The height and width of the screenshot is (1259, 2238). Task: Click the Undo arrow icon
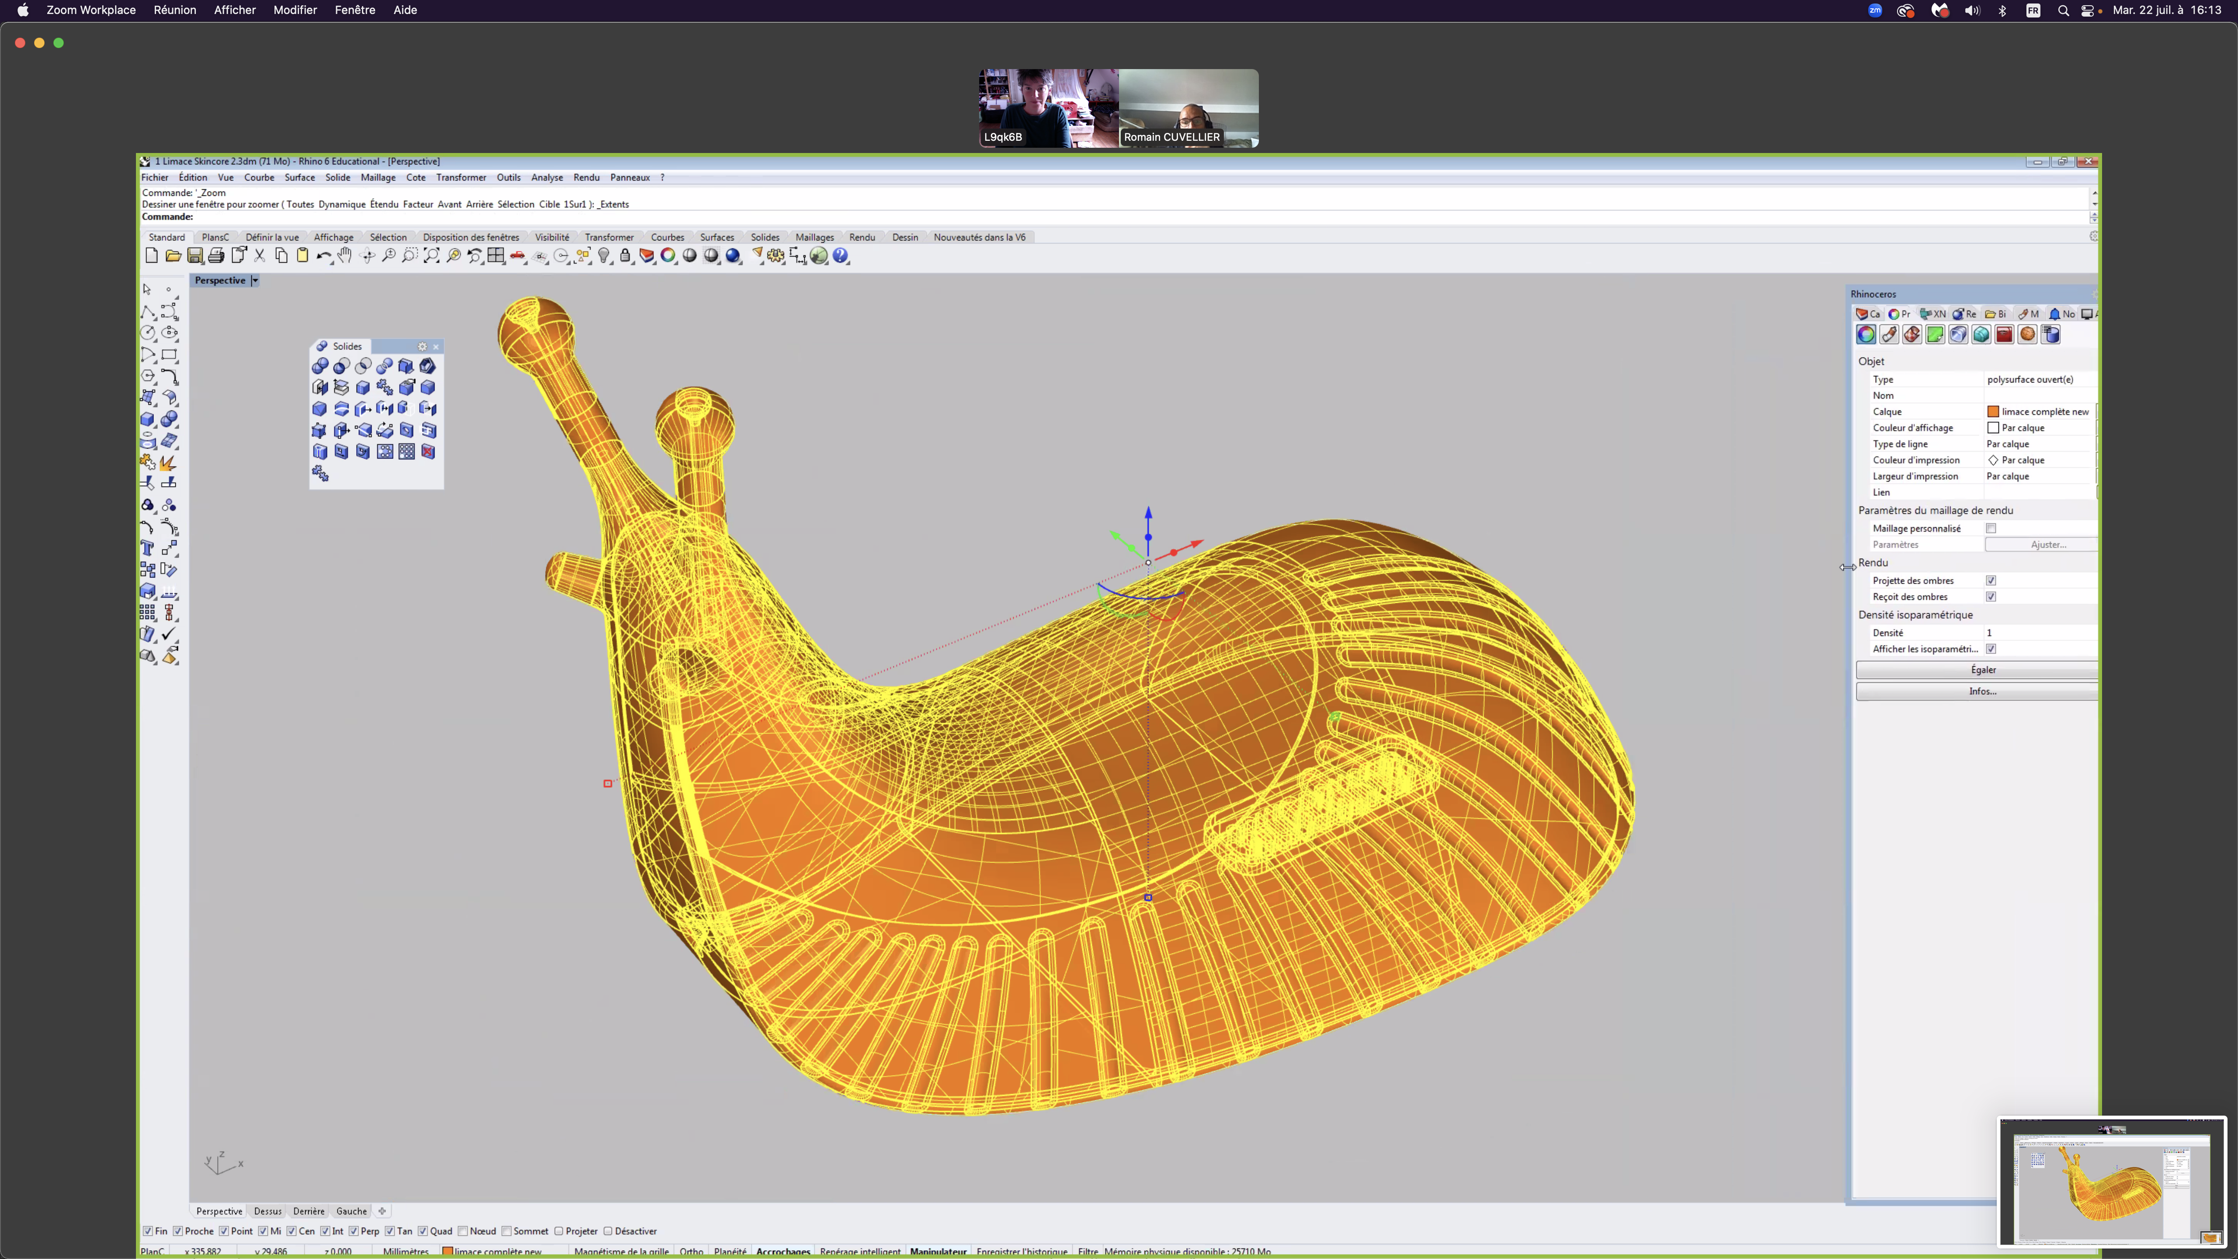pos(323,255)
